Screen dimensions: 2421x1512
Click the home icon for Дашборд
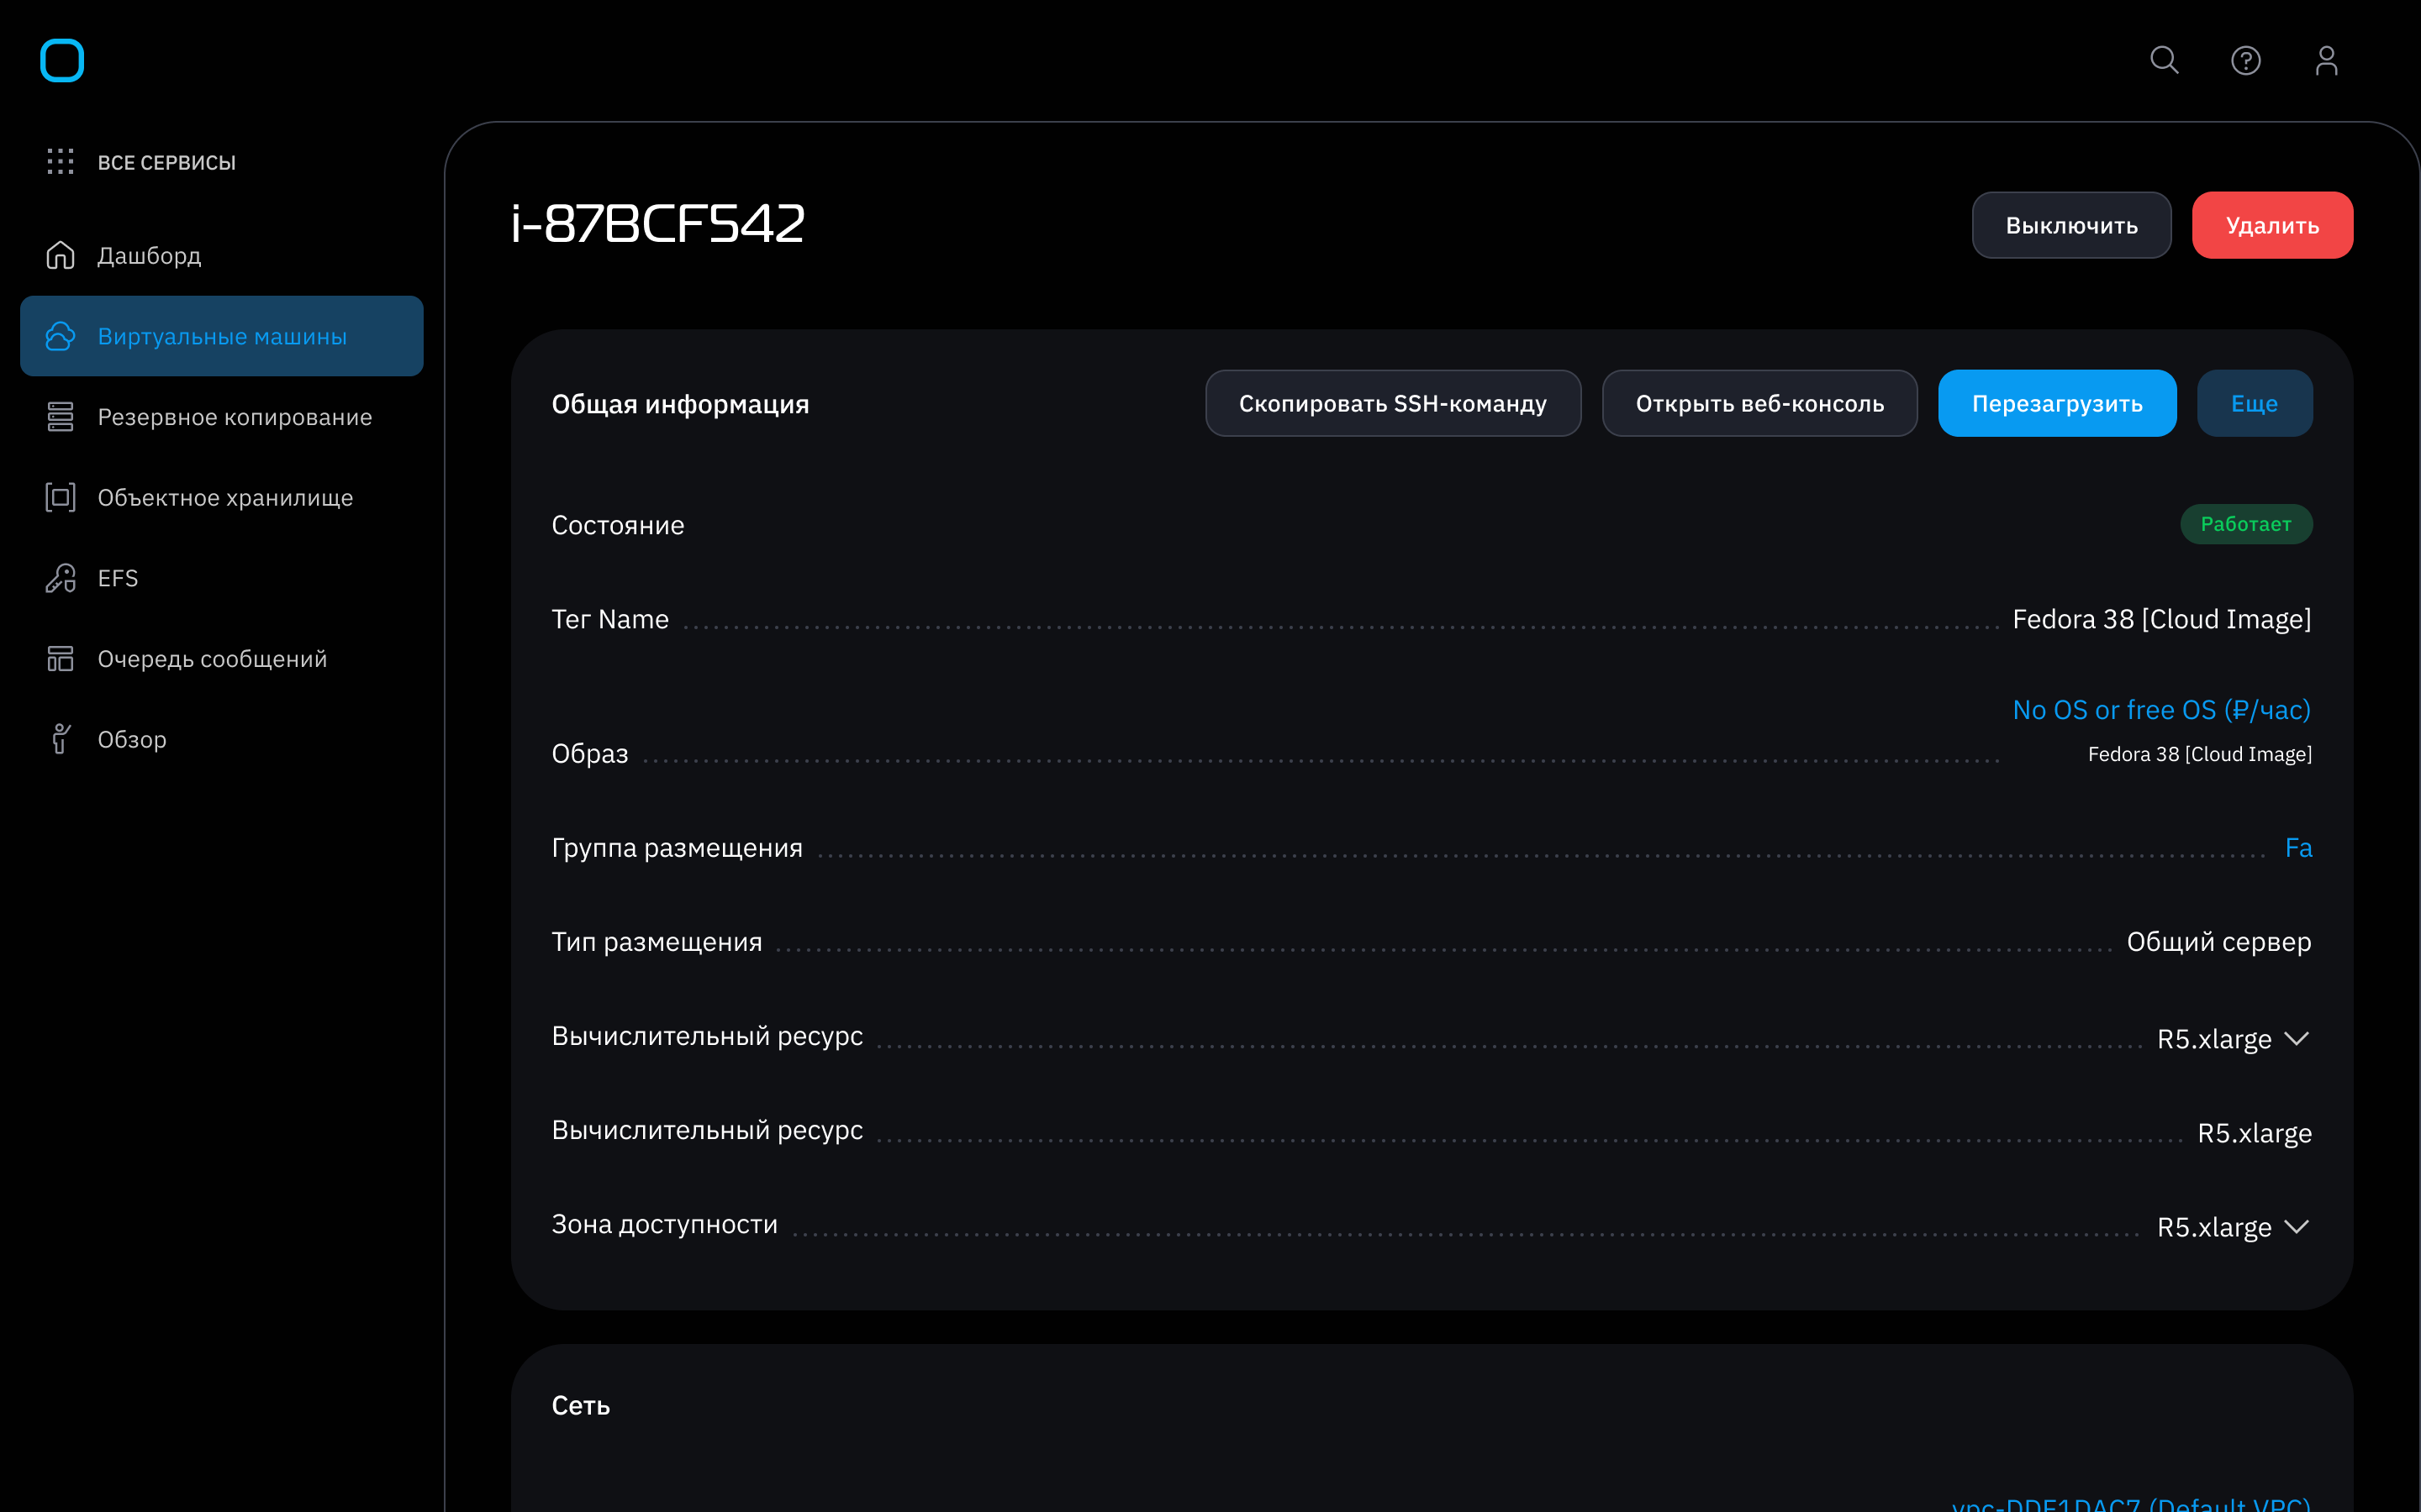pyautogui.click(x=60, y=255)
